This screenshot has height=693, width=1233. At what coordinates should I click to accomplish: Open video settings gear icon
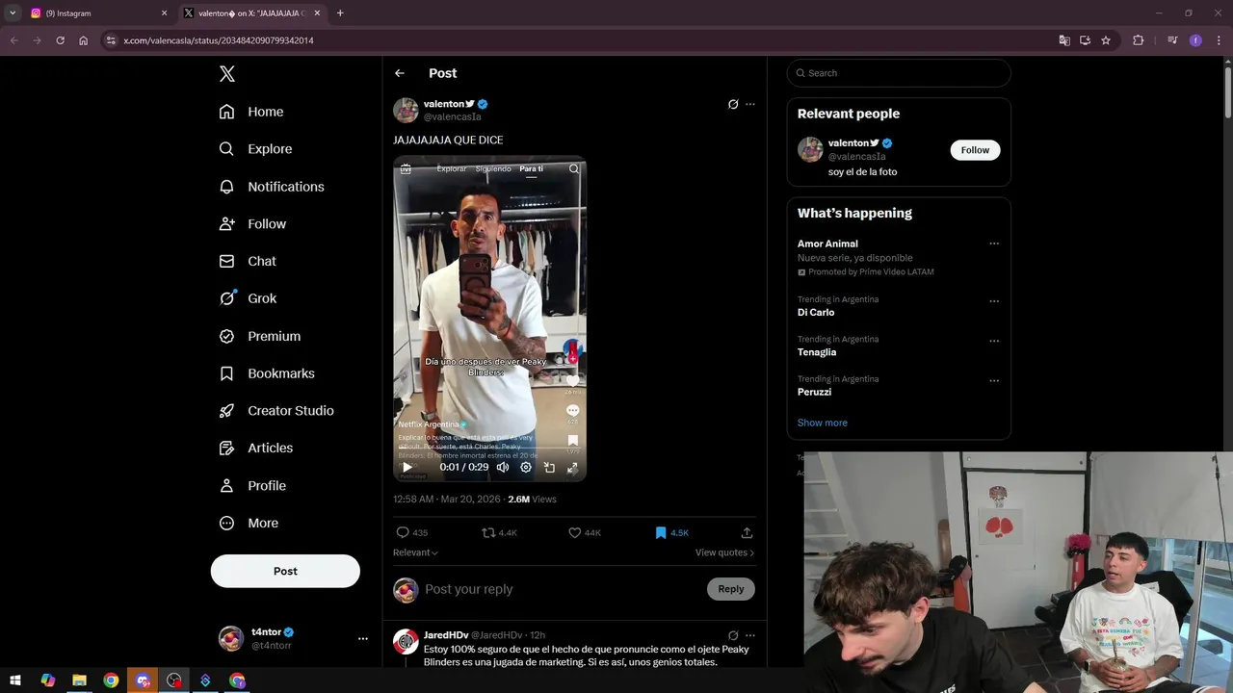(526, 467)
